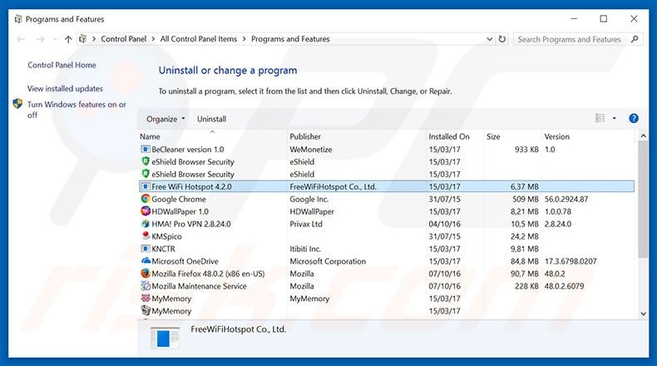Click Programs and Features breadcrumb
657x366 pixels.
click(x=290, y=39)
